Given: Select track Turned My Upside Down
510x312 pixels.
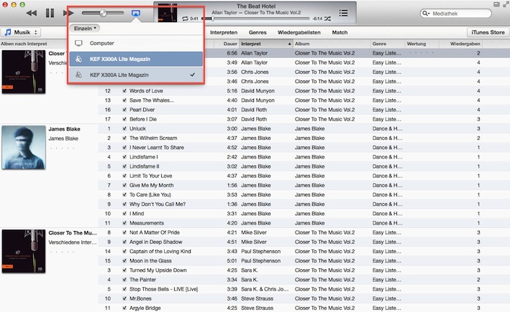Looking at the screenshot, I should tap(158, 270).
